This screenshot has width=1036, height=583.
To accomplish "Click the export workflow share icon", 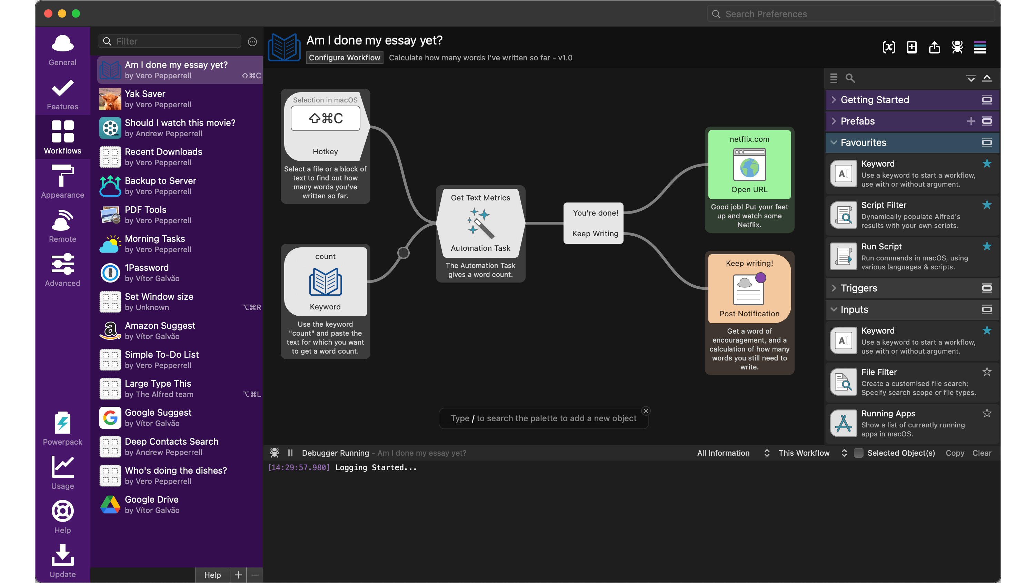I will click(x=934, y=48).
